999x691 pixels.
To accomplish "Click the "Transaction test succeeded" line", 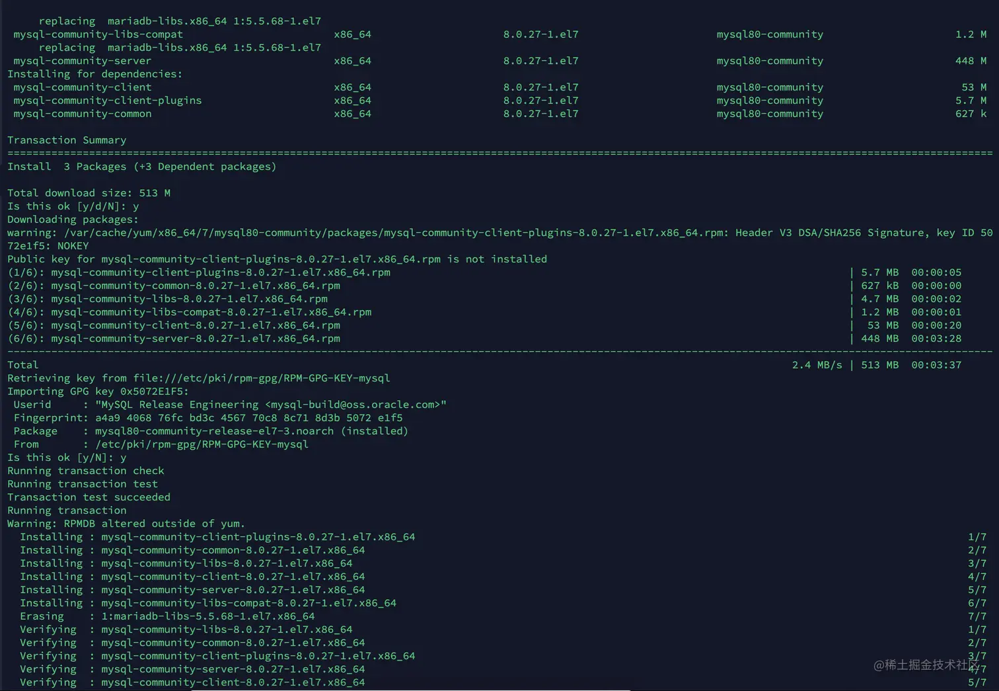I will (x=89, y=497).
